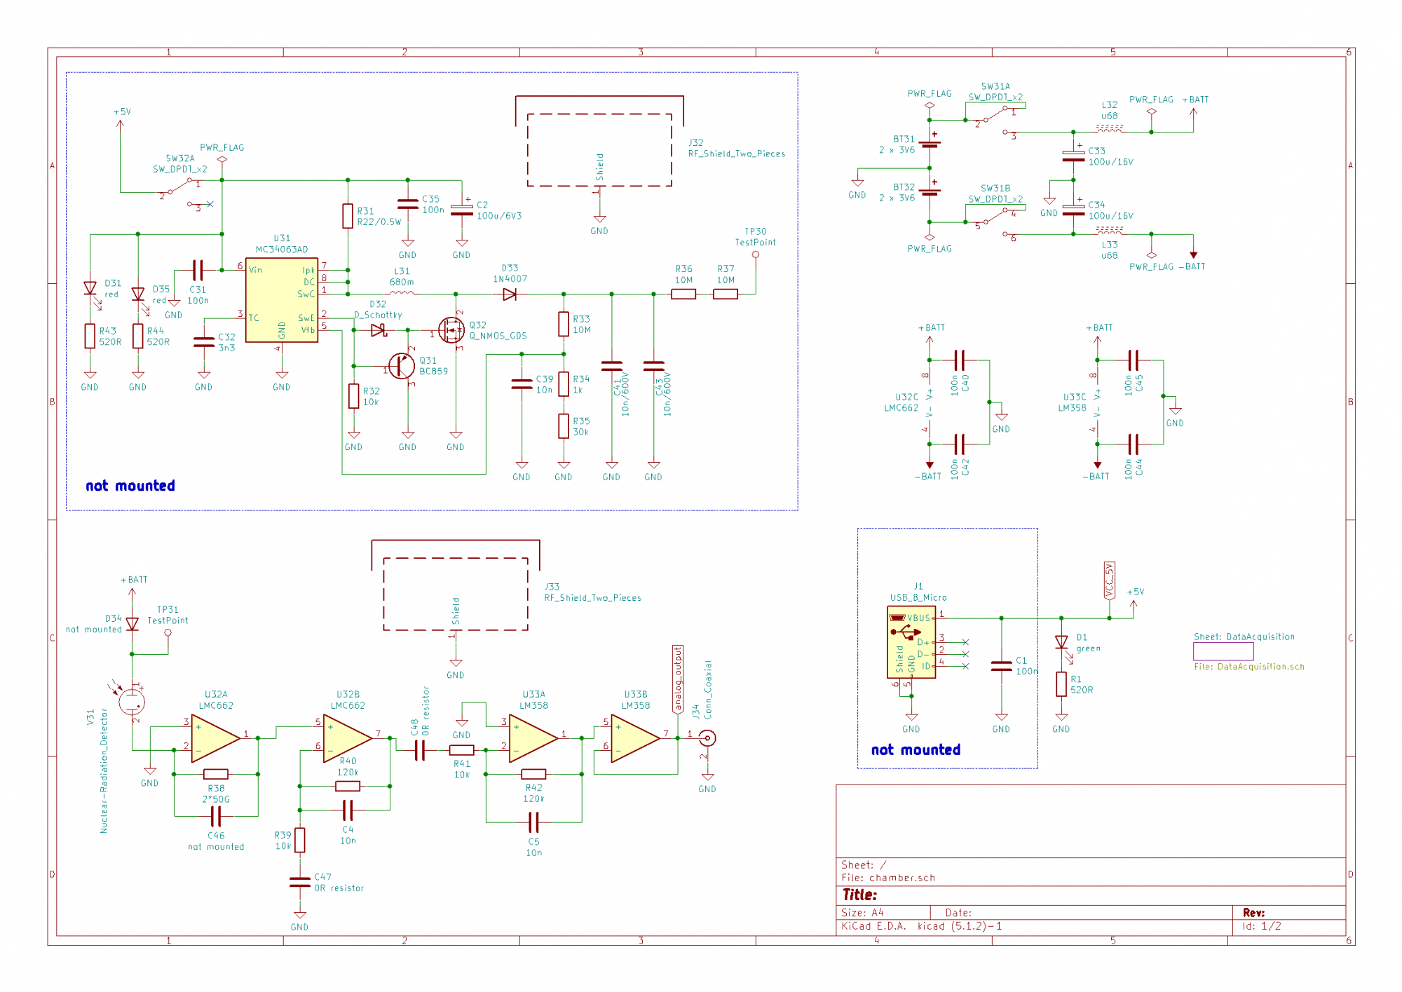Select the U32A LMC662 op-amp triangle
The image size is (1402, 992).
click(216, 738)
